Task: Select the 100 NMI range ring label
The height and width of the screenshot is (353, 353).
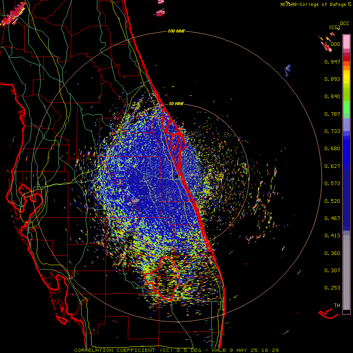Action: click(176, 31)
